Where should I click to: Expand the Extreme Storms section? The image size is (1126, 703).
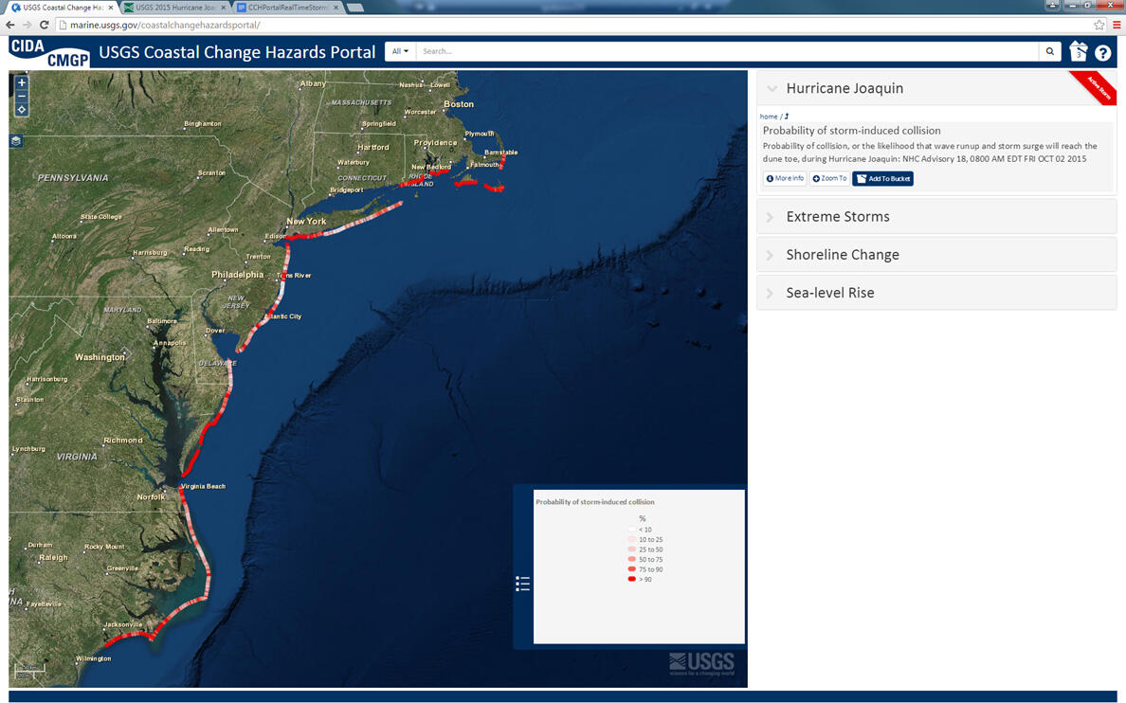click(x=936, y=217)
